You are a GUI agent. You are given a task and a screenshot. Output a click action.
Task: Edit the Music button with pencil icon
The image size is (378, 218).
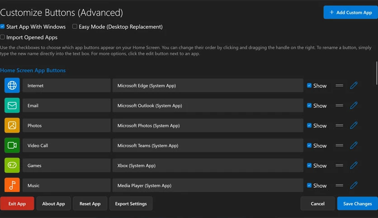coord(354,185)
